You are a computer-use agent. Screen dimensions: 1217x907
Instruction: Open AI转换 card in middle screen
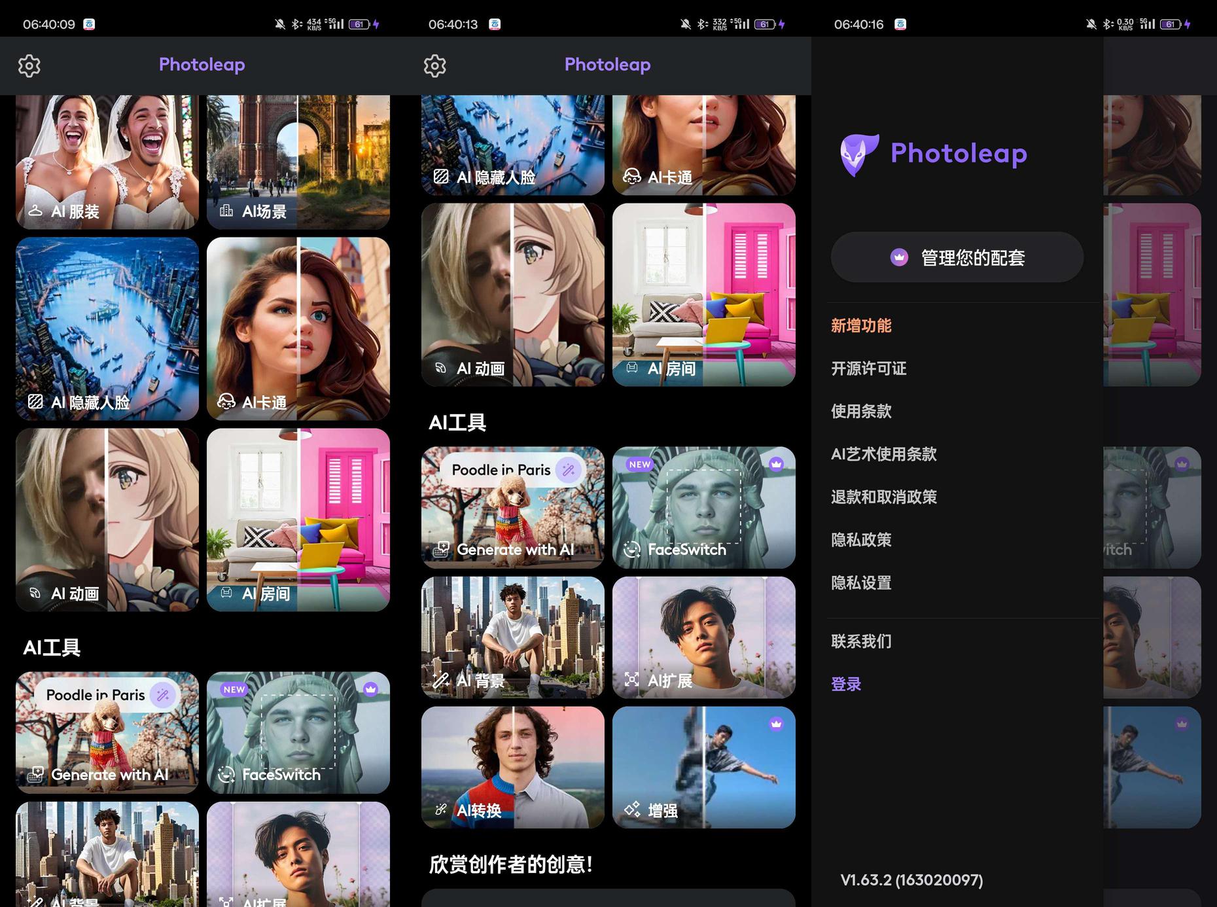coord(513,767)
